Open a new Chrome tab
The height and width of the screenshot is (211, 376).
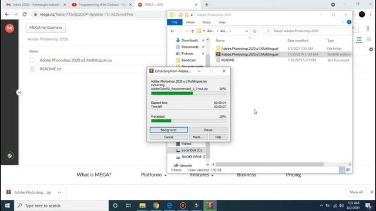point(206,5)
